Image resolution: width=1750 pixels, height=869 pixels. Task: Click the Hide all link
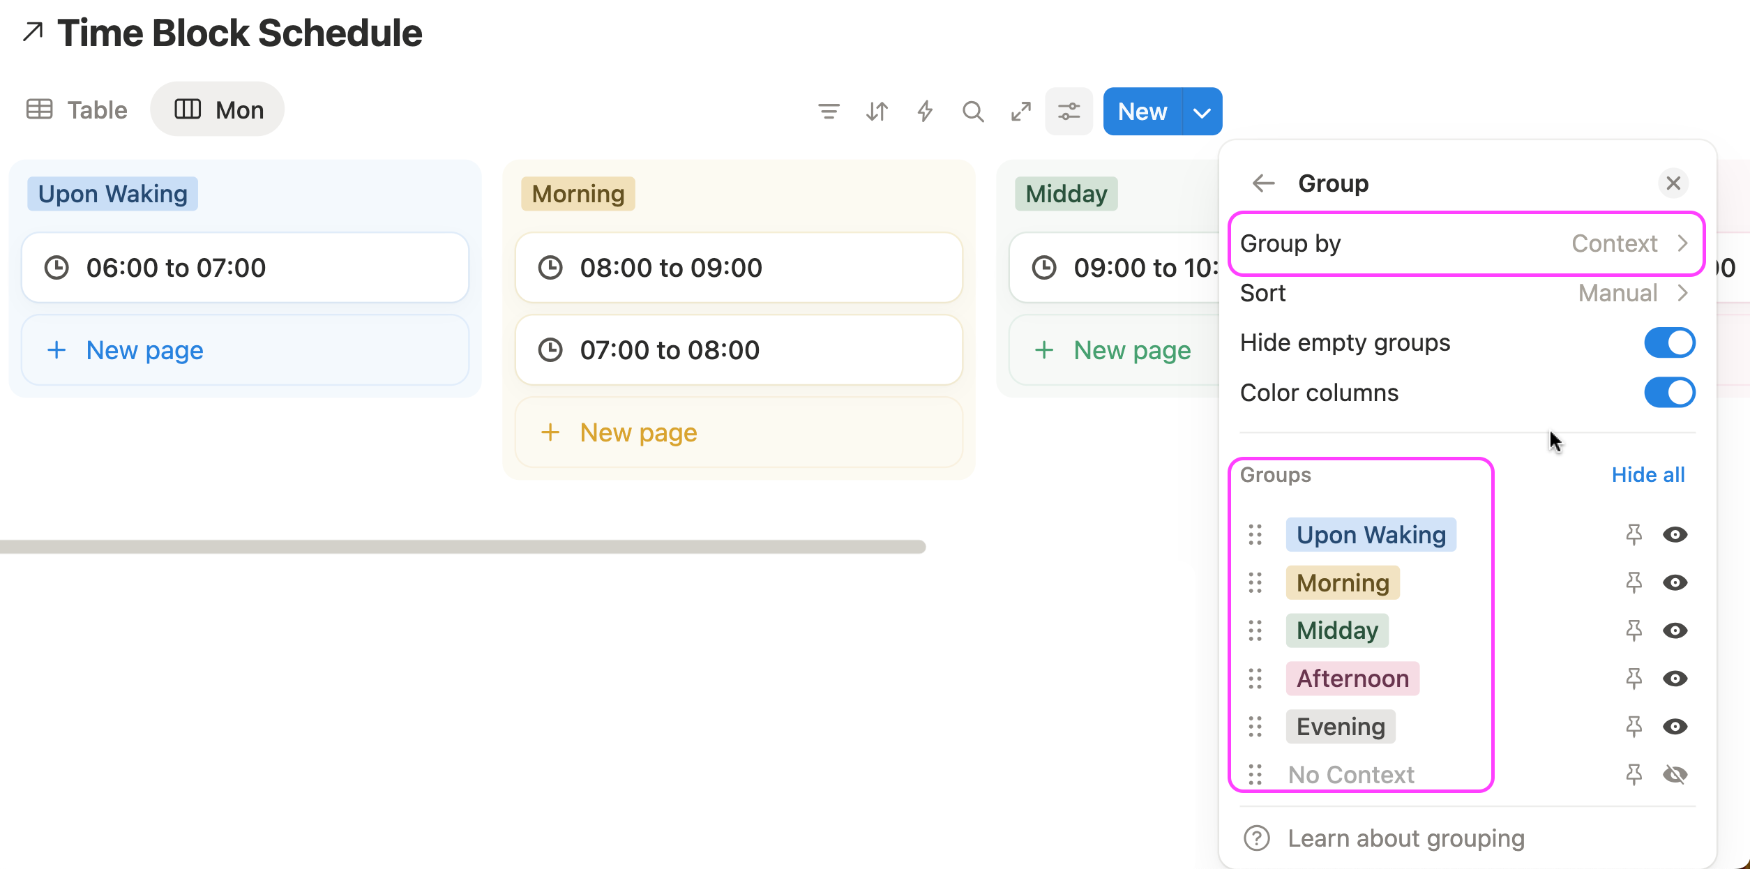point(1647,475)
